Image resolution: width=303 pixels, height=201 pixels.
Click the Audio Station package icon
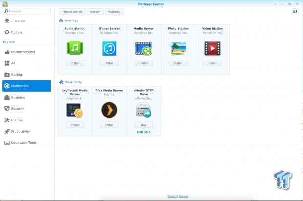point(75,48)
